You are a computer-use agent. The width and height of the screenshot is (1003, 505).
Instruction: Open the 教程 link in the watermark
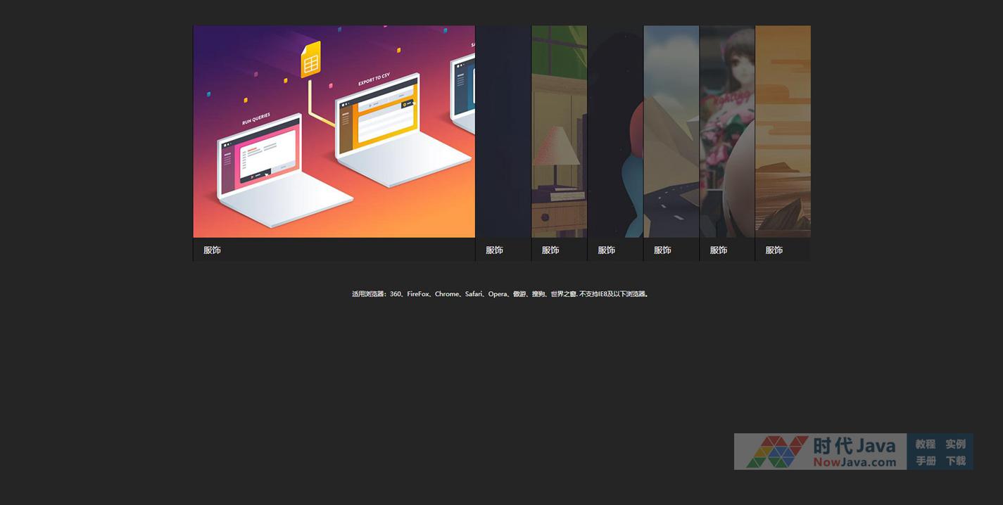tap(925, 445)
